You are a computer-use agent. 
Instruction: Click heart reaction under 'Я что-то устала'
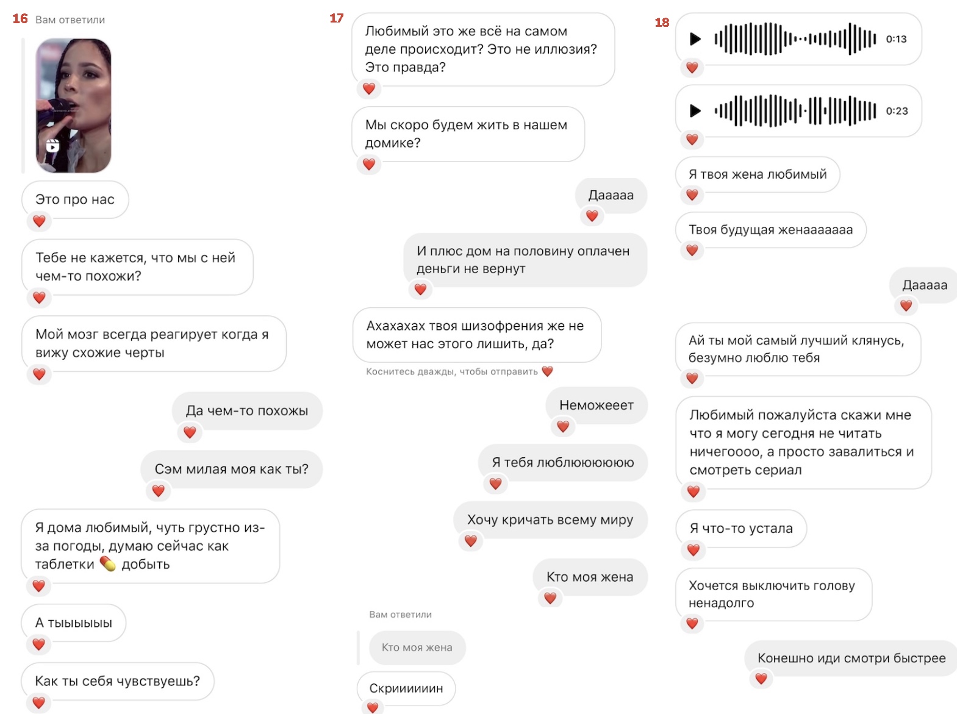[694, 550]
